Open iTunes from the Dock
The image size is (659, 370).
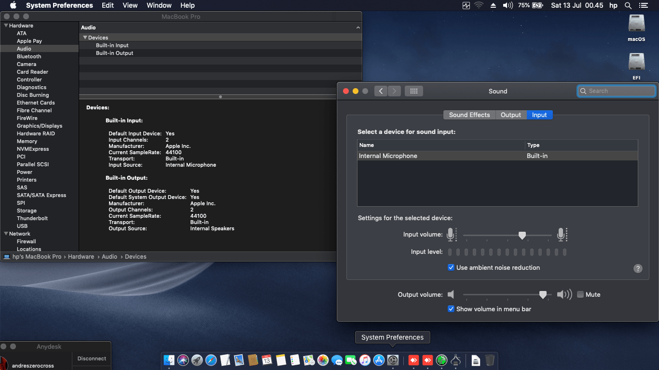click(365, 360)
